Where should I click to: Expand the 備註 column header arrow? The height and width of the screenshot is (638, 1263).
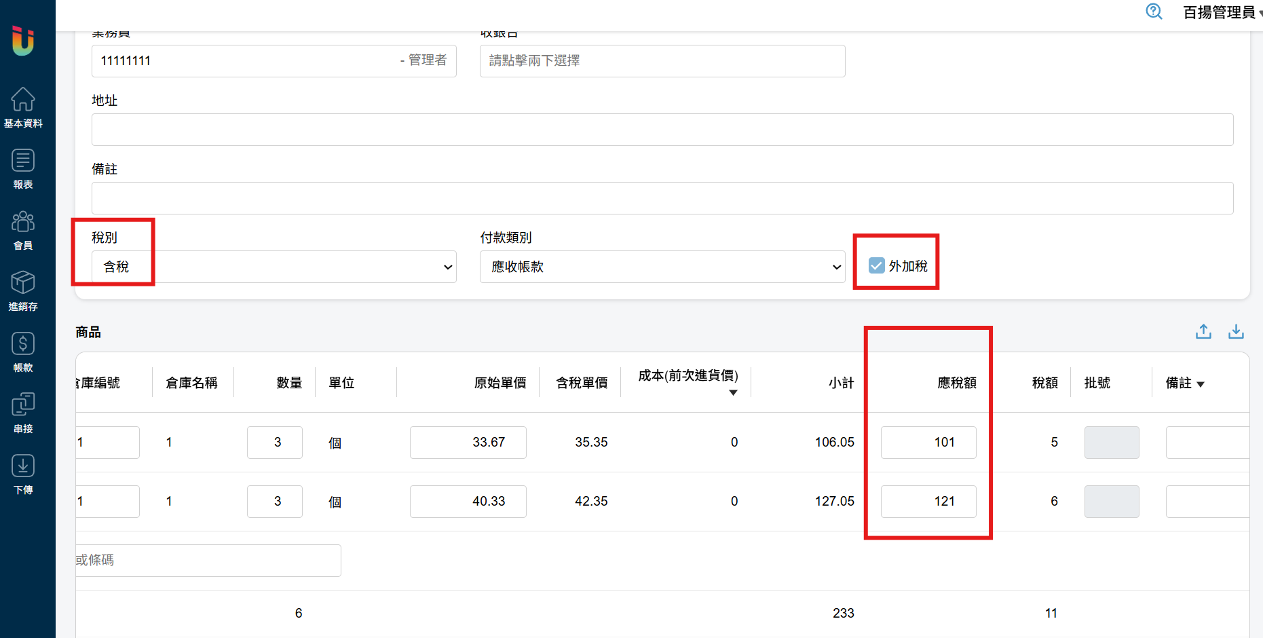(x=1201, y=384)
